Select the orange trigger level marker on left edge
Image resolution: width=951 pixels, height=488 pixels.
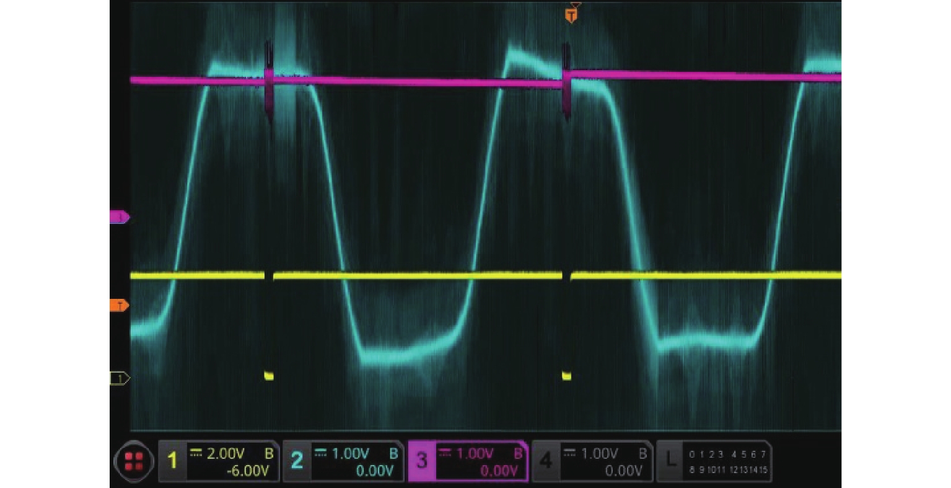pos(119,306)
